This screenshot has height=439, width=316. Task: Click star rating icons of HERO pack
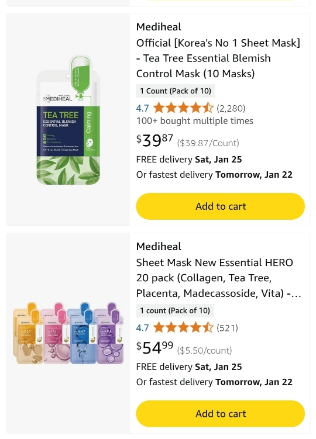point(183,327)
